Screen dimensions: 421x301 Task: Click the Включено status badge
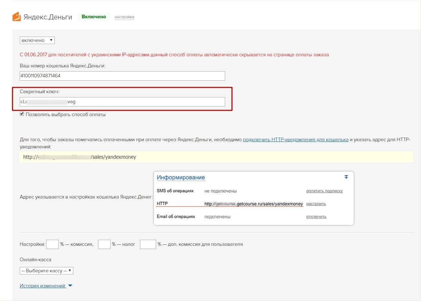coord(94,16)
